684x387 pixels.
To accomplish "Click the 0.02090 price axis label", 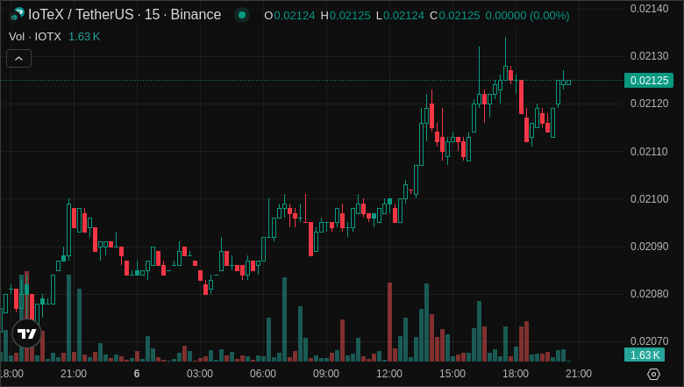I will [649, 247].
